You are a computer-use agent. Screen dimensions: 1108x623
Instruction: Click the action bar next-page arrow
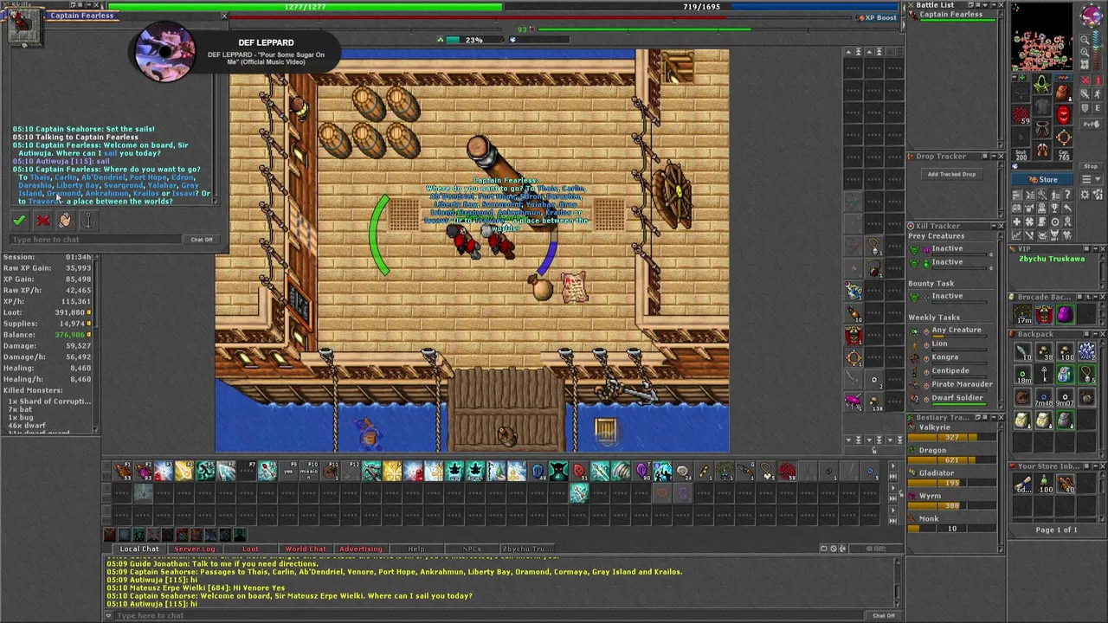[x=893, y=466]
